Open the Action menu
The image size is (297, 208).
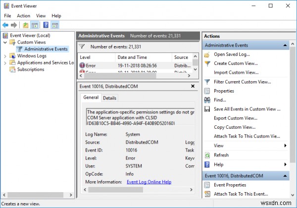pos(23,16)
